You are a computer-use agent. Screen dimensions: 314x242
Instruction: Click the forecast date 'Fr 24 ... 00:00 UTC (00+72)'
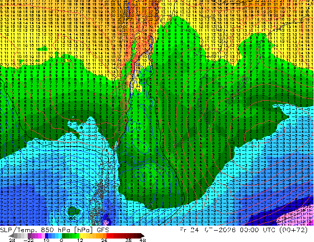(244, 230)
